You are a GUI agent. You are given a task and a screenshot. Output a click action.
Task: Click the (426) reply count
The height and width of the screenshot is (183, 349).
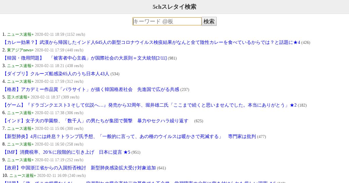click(306, 43)
